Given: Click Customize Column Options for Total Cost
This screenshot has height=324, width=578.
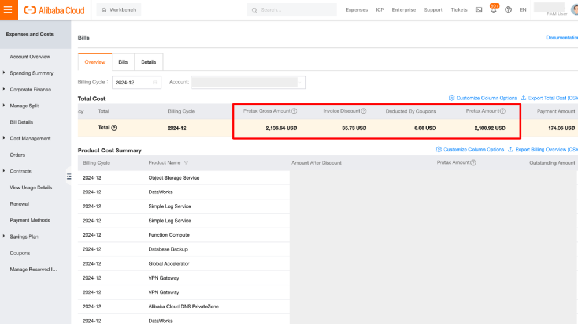Looking at the screenshot, I should 486,98.
